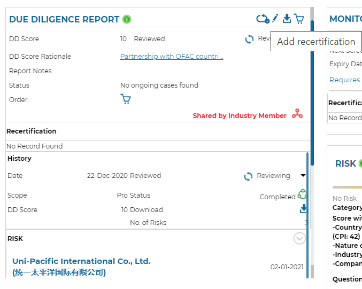Click the cart icon next to Order
The height and width of the screenshot is (289, 362).
[x=126, y=99]
